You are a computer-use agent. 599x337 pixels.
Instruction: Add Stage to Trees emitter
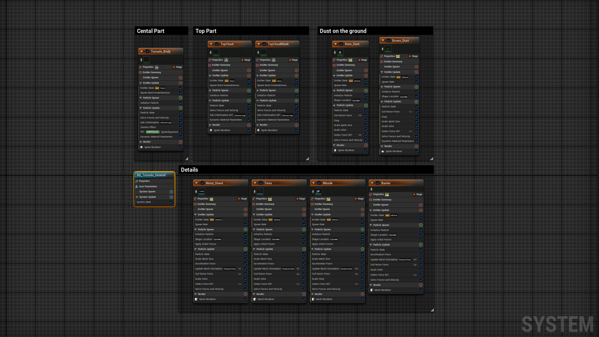[301, 199]
